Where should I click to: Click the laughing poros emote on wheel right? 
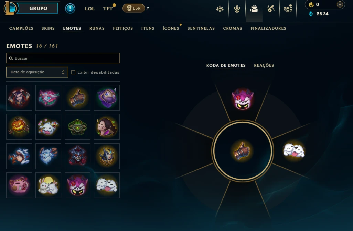click(x=294, y=150)
